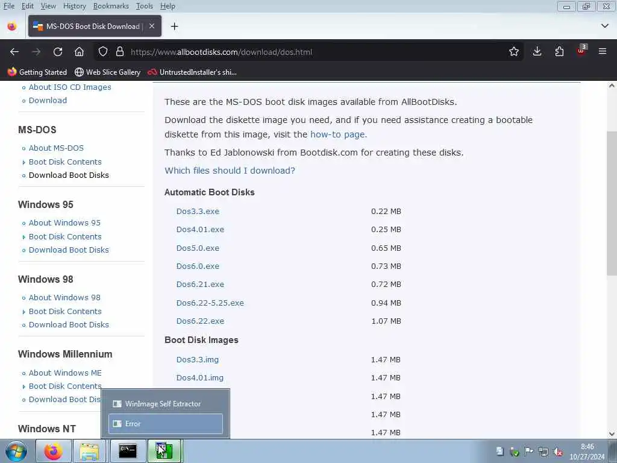Viewport: 617px width, 463px height.
Task: Open the Bookmarks menu
Action: tap(111, 6)
